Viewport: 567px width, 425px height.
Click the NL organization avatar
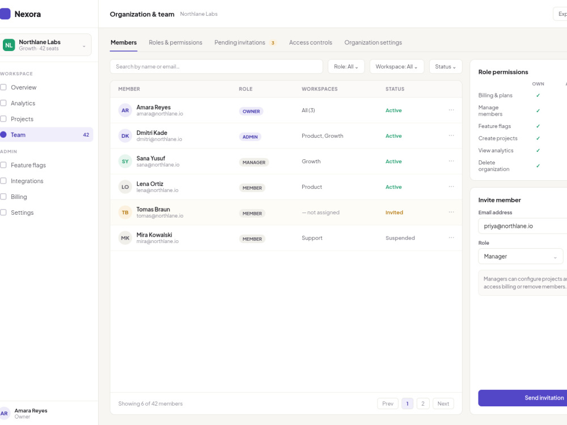coord(9,45)
